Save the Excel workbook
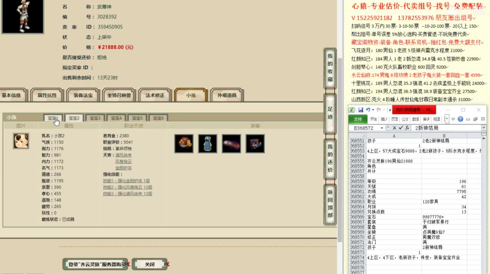This screenshot has width=490, height=274. [360, 110]
